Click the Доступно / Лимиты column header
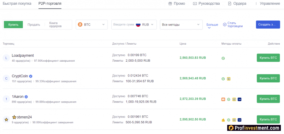Image resolution: width=284 pixels, height=134 pixels. pos(124,44)
